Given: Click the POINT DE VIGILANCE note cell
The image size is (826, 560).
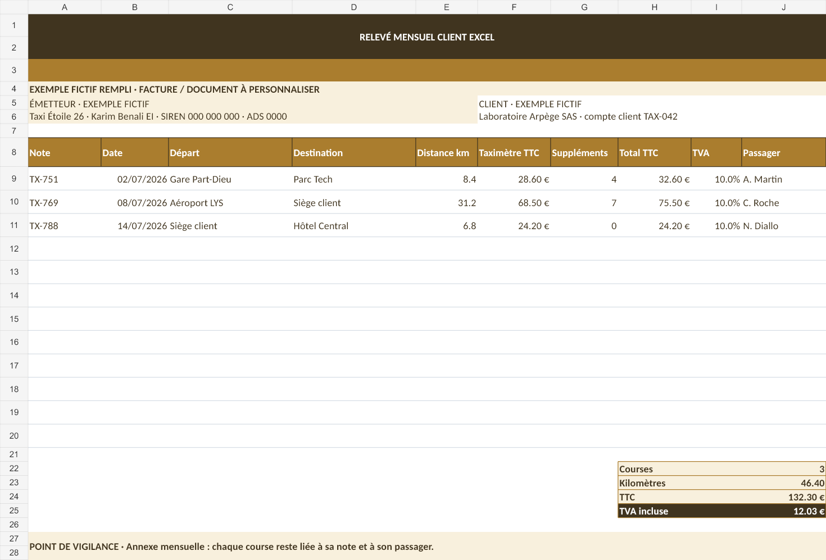Looking at the screenshot, I should click(427, 546).
